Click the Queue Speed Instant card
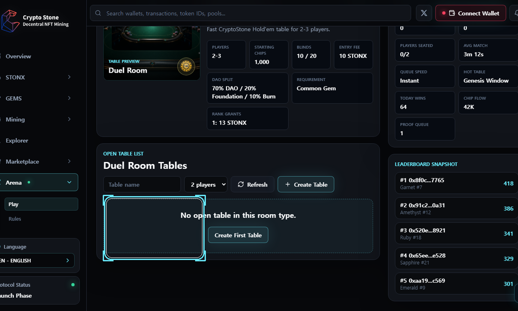The width and height of the screenshot is (518, 311). click(x=425, y=76)
